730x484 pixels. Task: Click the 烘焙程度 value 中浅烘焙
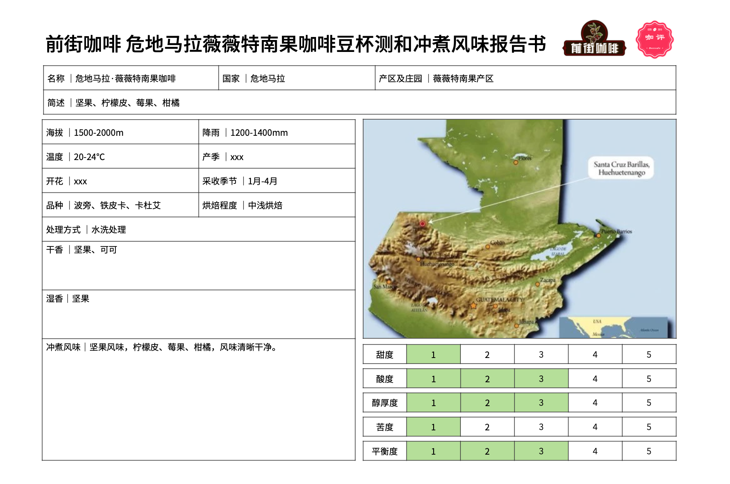pyautogui.click(x=265, y=205)
